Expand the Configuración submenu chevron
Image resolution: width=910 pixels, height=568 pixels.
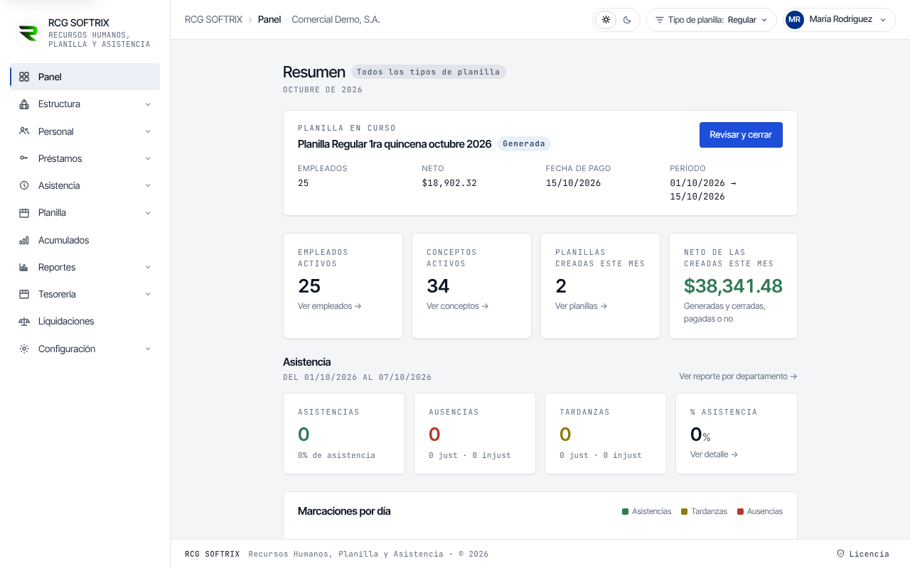(x=148, y=349)
